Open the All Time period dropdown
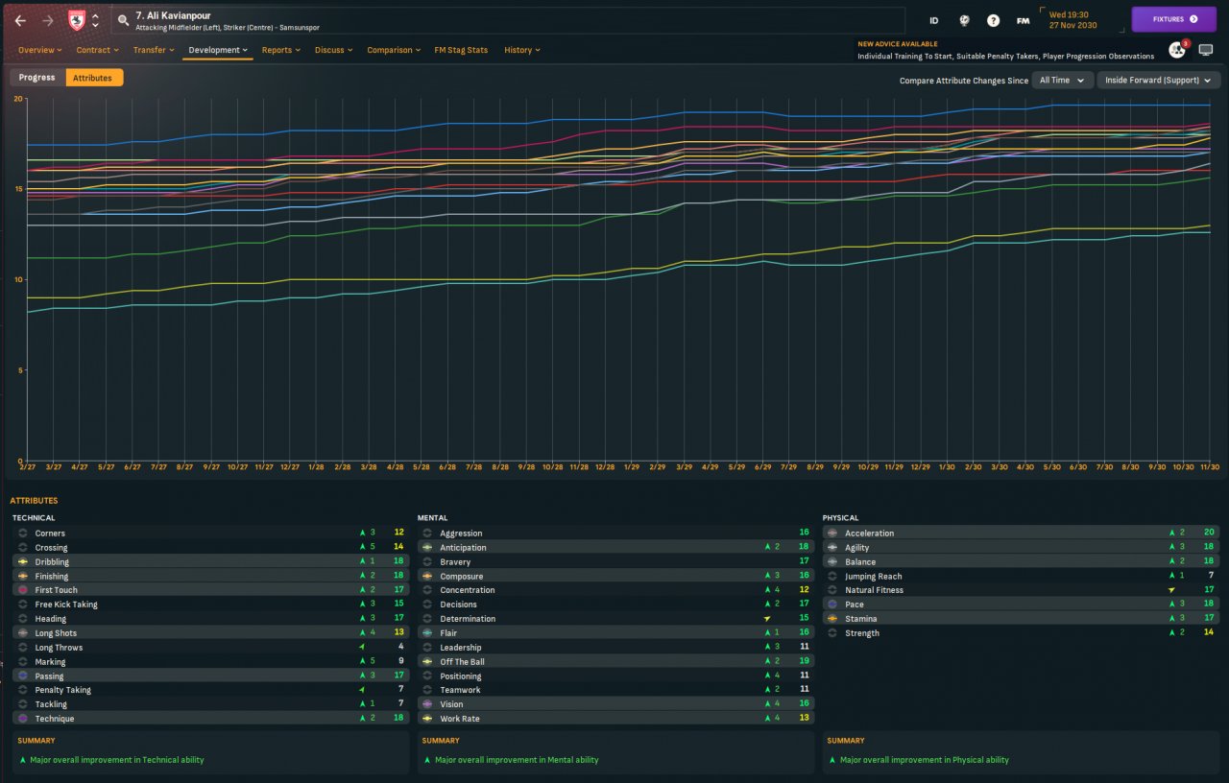1229x783 pixels. pyautogui.click(x=1062, y=81)
